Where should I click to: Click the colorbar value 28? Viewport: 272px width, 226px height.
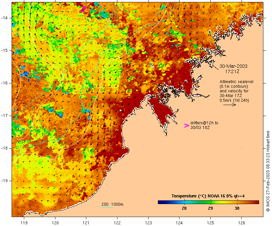point(184,208)
